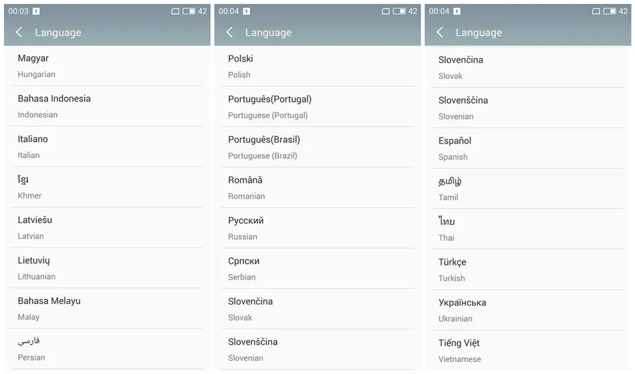Tap the back arrow above the Español list
635x374 pixels.
(440, 33)
